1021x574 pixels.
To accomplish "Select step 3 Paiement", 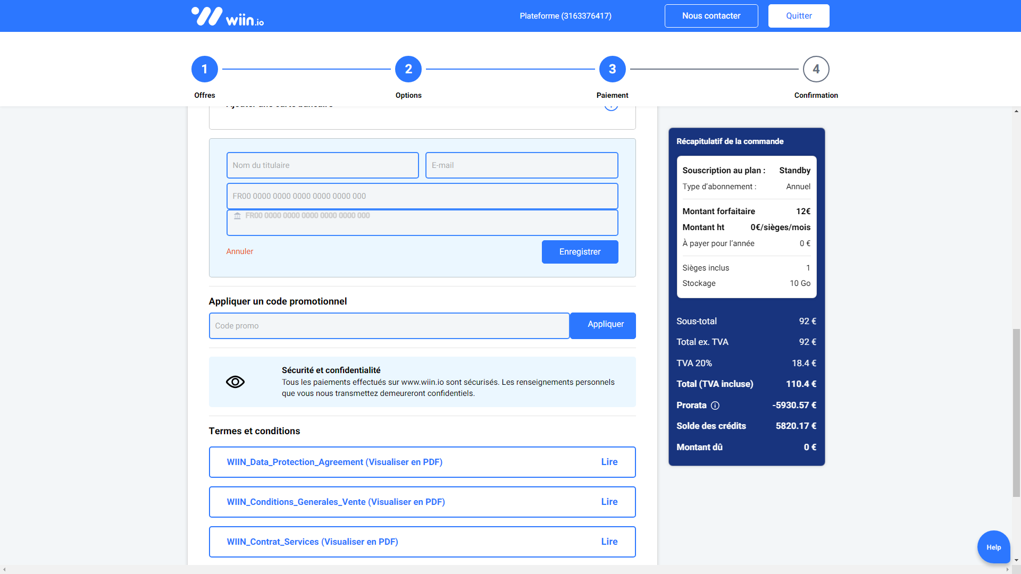I will tap(613, 69).
